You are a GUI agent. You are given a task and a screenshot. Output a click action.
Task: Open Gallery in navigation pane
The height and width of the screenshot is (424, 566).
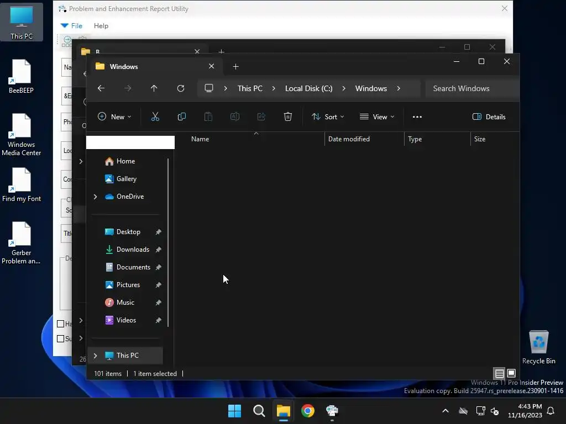coord(125,179)
